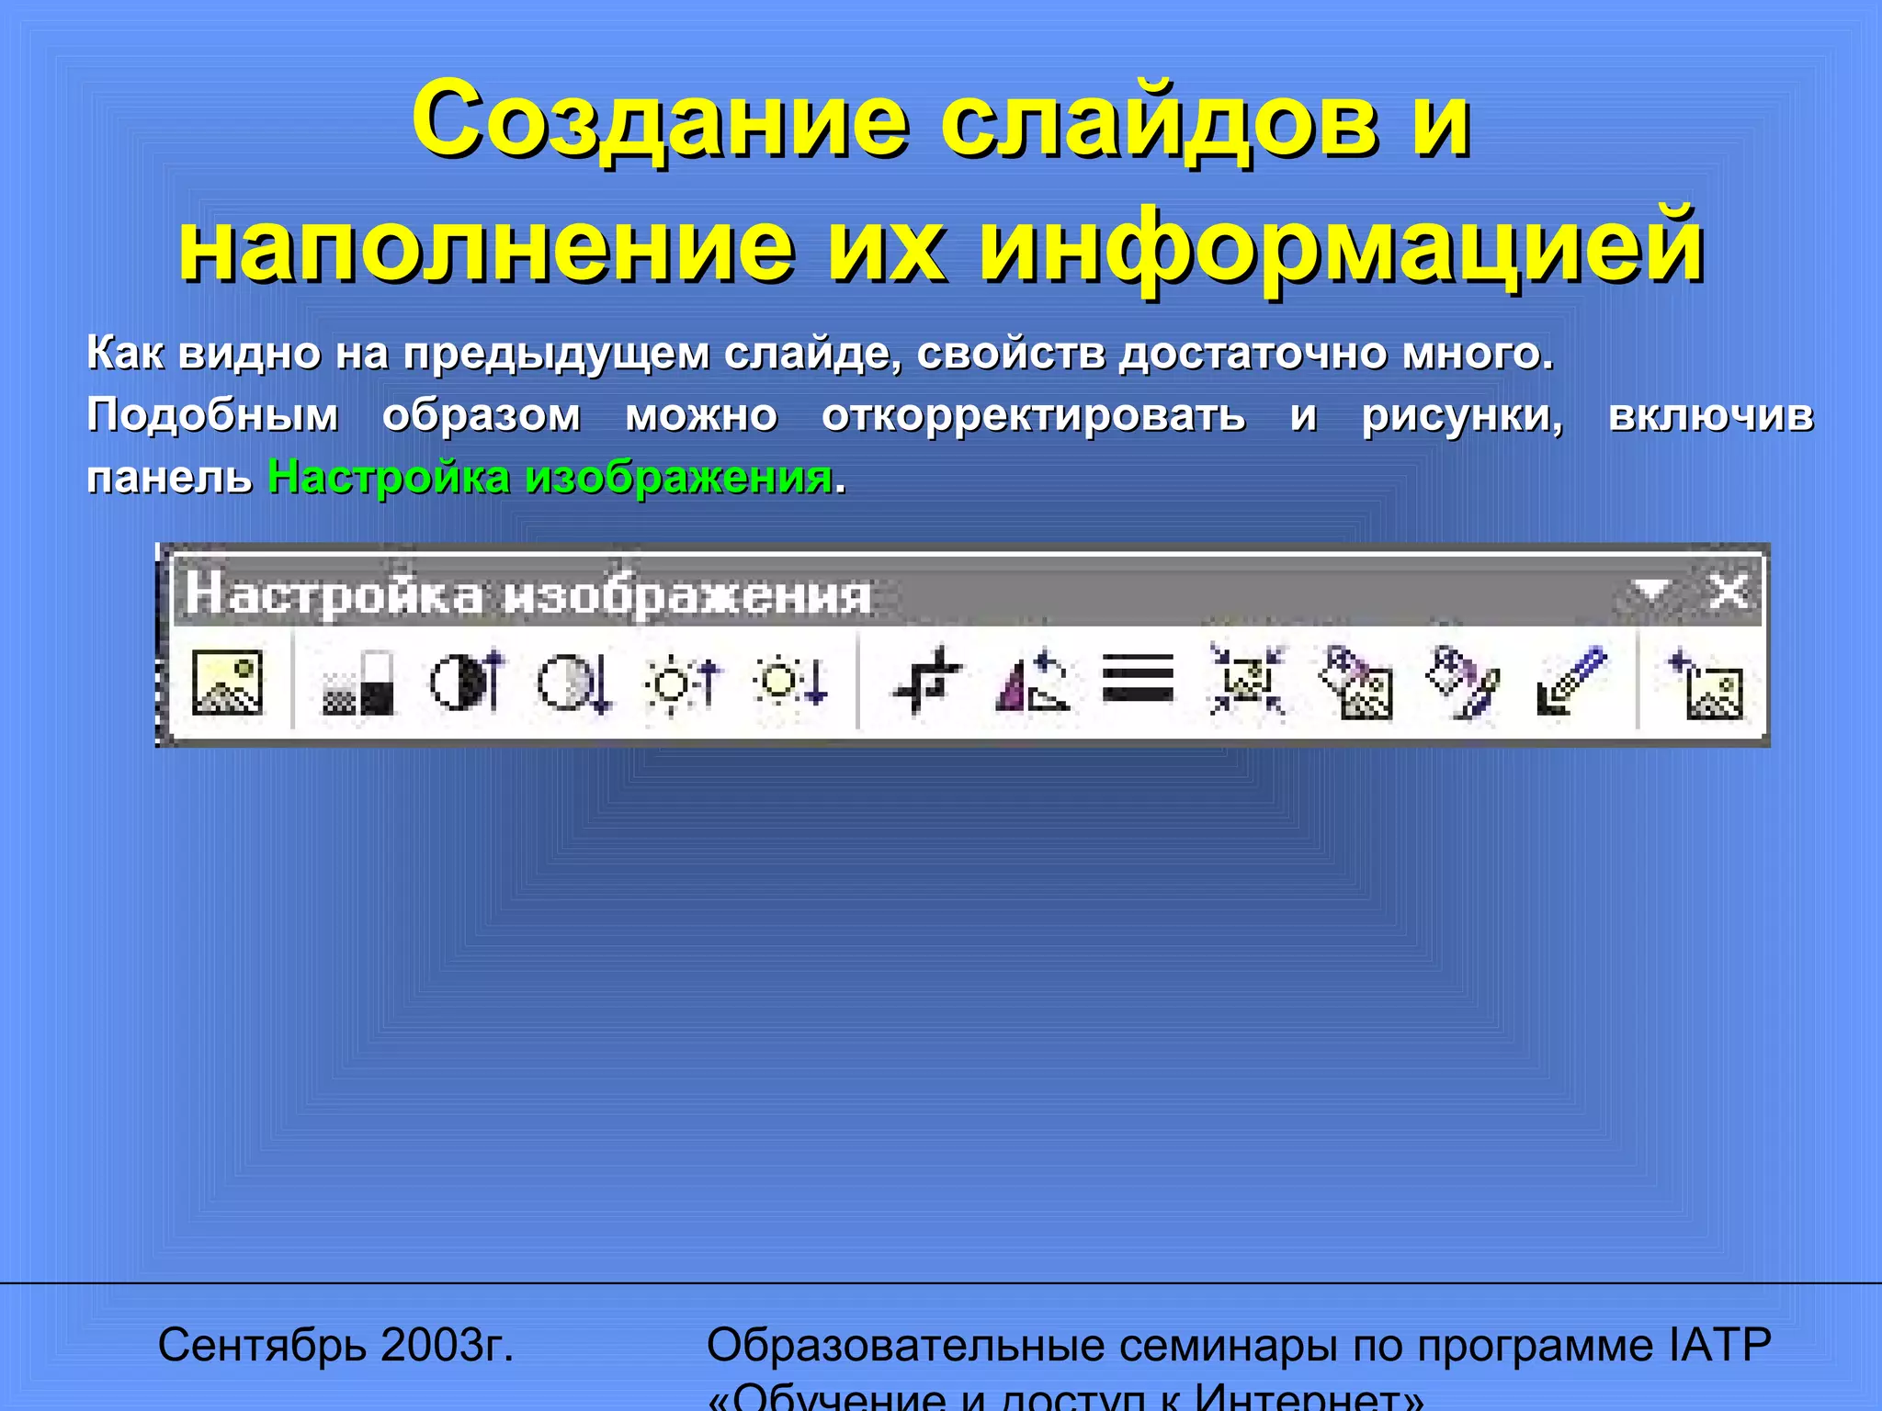Click the title line наполнение их информацией
The height and width of the screenshot is (1411, 1882).
coord(941,246)
